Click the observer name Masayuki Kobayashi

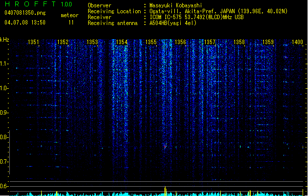[175, 5]
